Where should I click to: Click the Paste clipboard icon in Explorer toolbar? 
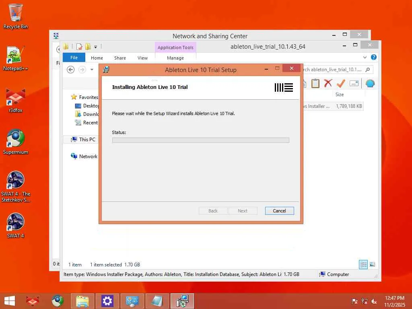(315, 84)
